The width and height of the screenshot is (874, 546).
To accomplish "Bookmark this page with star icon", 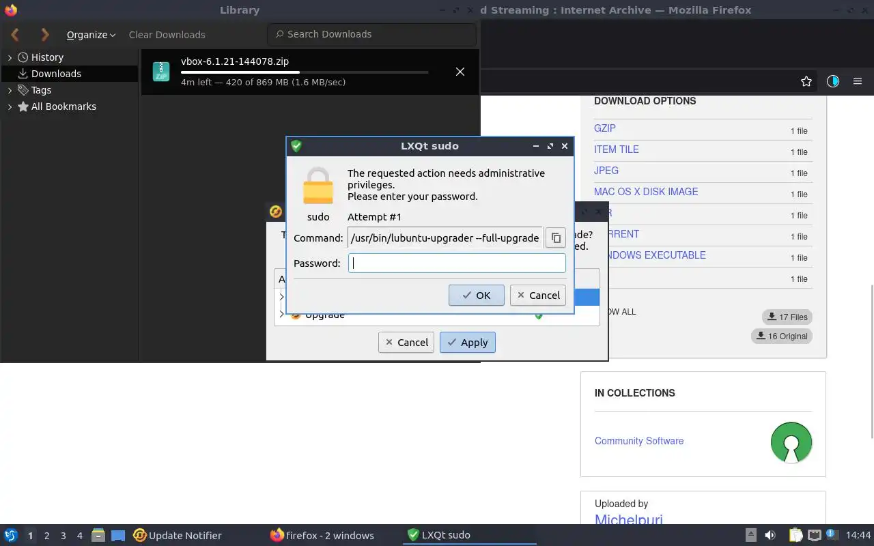I will pyautogui.click(x=806, y=81).
